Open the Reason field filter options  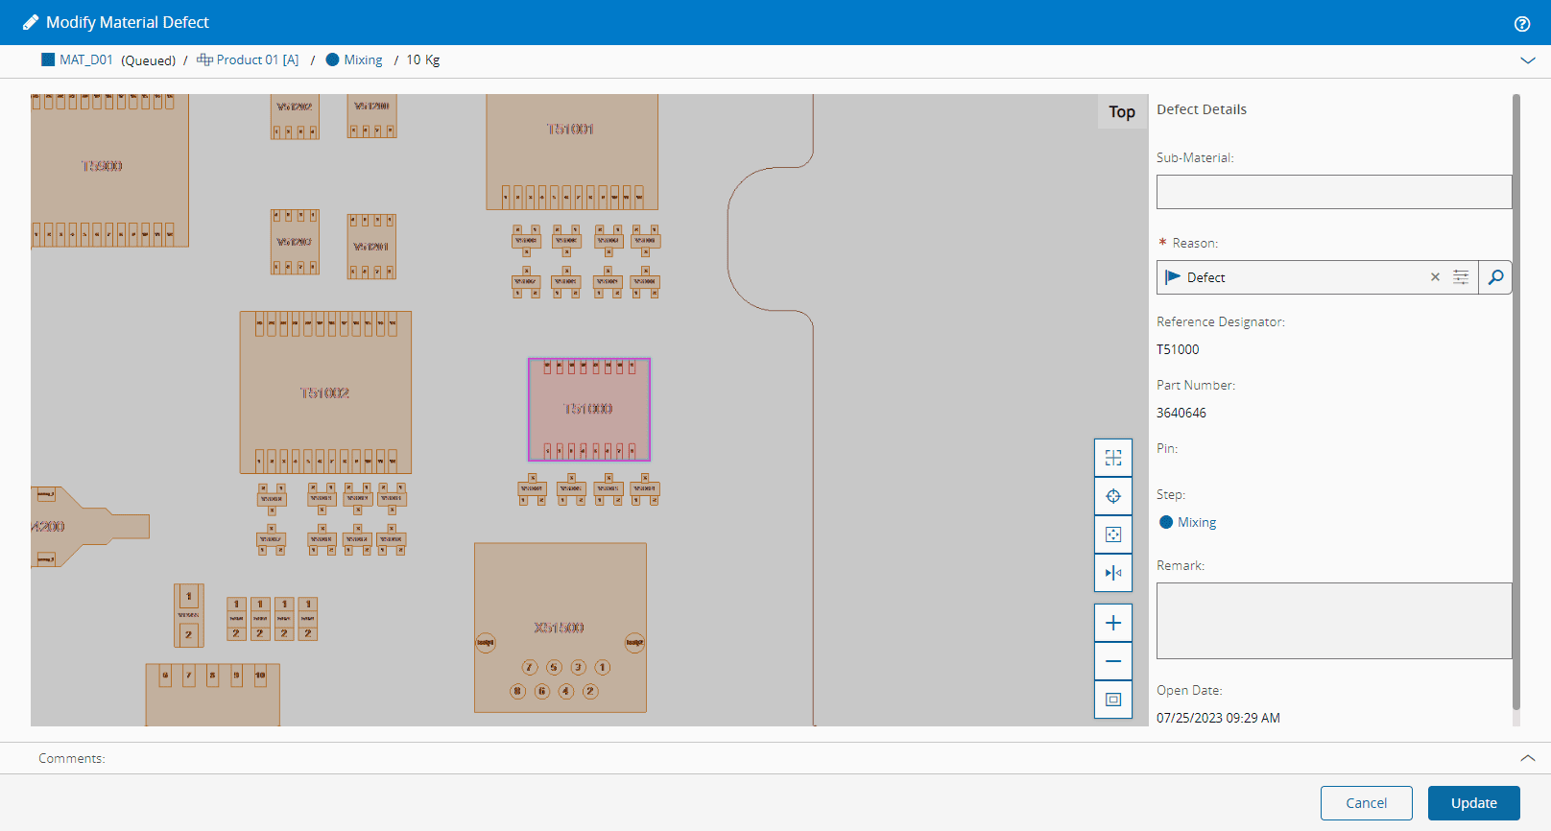click(x=1461, y=277)
